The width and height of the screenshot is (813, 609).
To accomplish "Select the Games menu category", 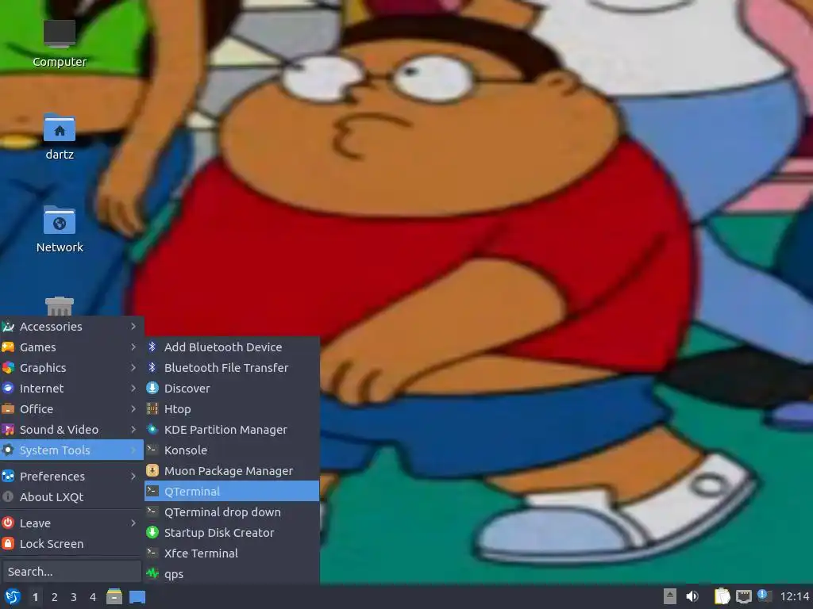I will [71, 347].
